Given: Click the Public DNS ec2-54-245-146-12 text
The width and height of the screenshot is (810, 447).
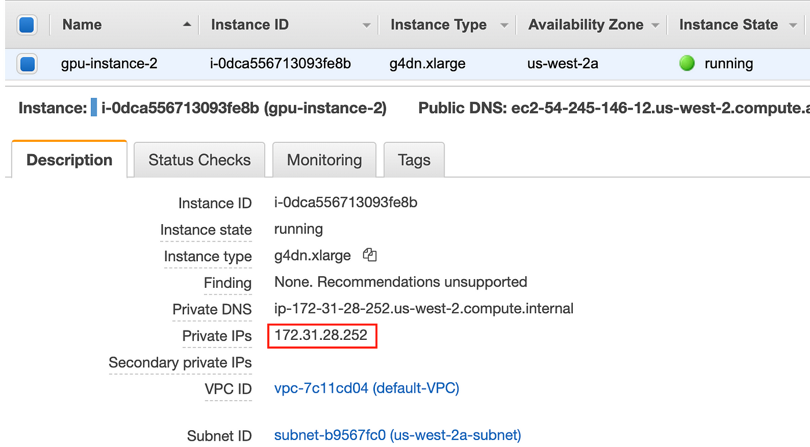Looking at the screenshot, I should click(x=614, y=108).
